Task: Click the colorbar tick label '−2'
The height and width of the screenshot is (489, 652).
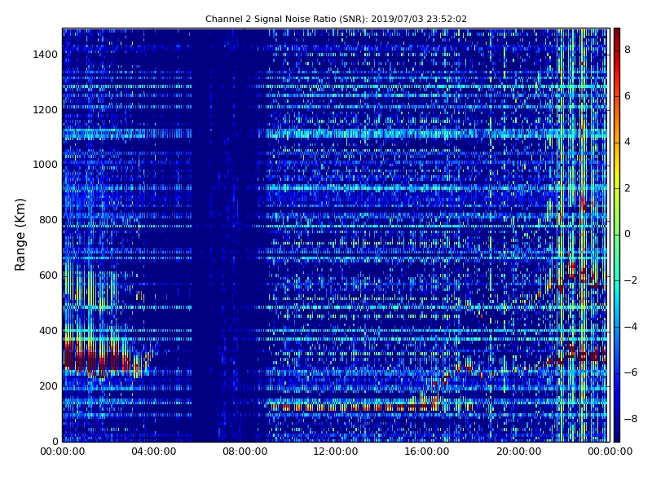Action: [631, 280]
